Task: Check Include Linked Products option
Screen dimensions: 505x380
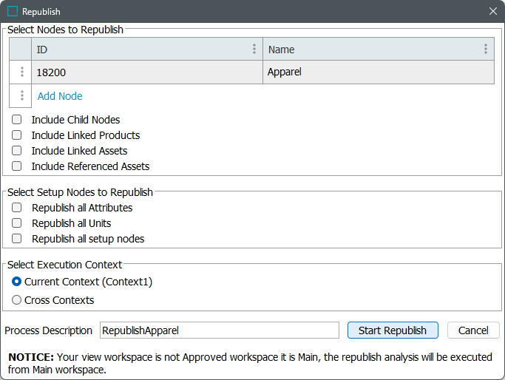Action: tap(17, 135)
